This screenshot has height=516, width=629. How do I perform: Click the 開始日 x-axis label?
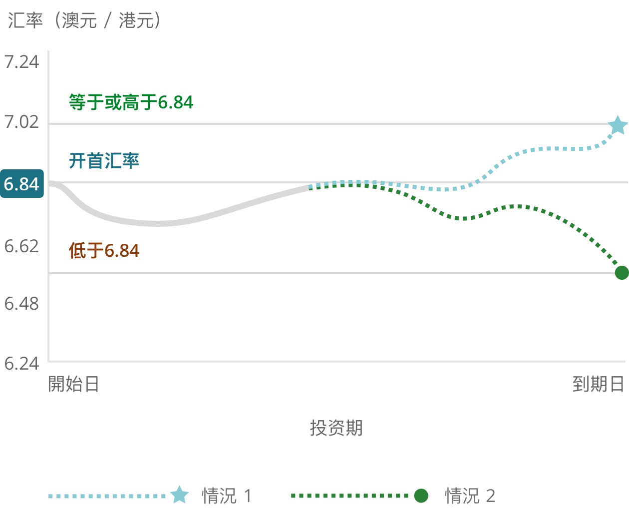click(x=74, y=384)
